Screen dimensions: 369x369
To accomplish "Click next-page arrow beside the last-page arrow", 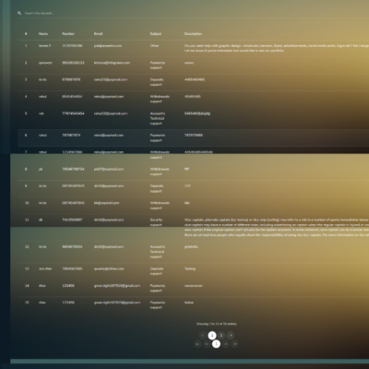I will pos(226,344).
